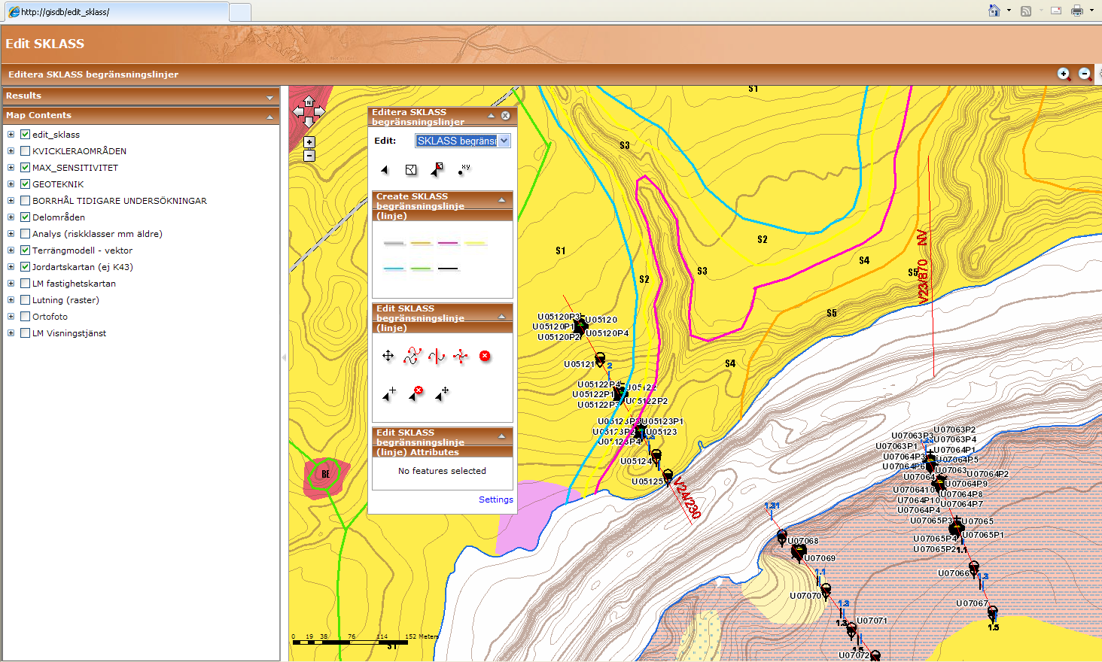The image size is (1102, 662).
Task: Select the arrow feature-selection tool
Action: click(x=385, y=170)
